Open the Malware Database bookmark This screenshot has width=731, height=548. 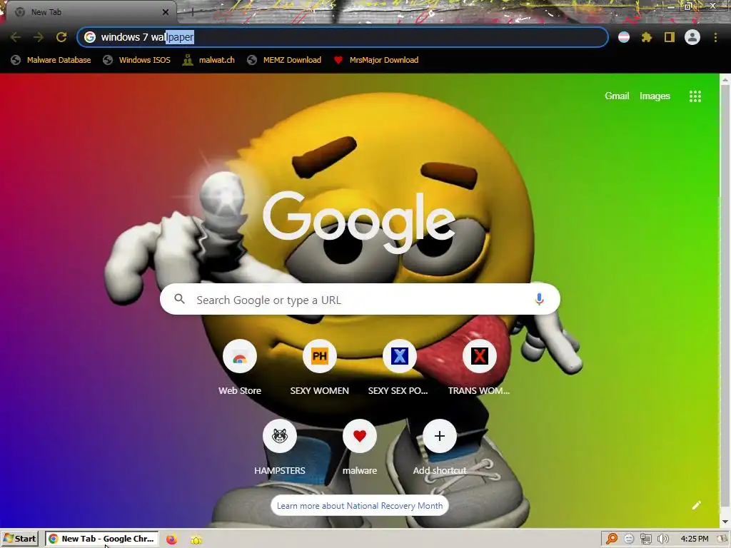(51, 60)
